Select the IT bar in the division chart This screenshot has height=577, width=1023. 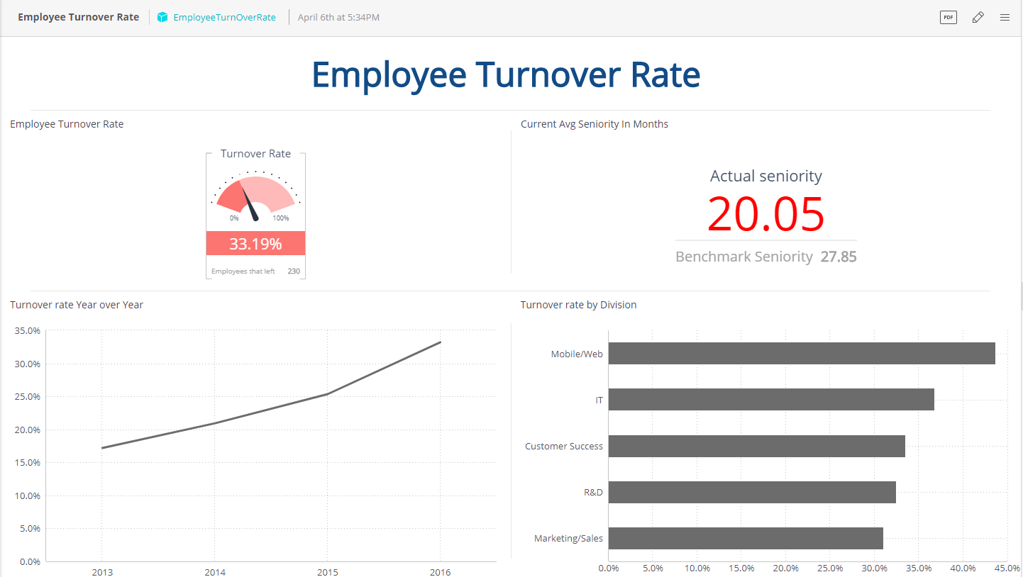tap(770, 400)
